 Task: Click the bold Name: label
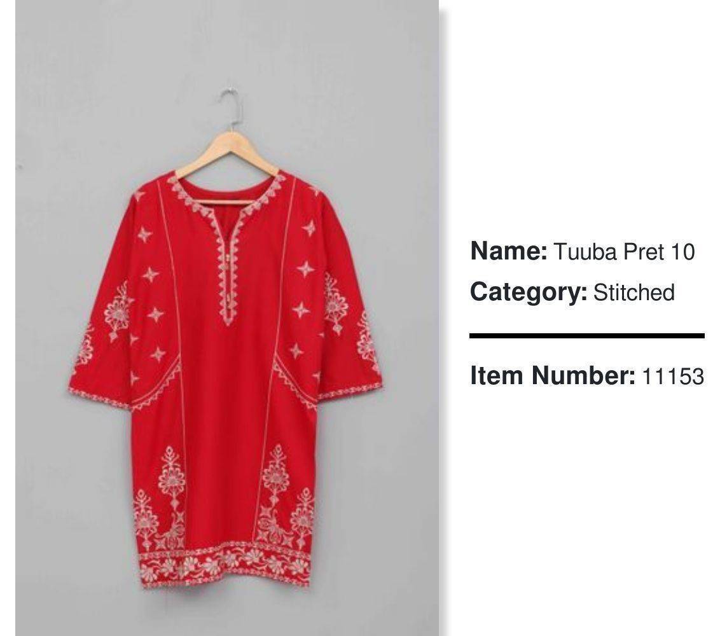pyautogui.click(x=509, y=252)
